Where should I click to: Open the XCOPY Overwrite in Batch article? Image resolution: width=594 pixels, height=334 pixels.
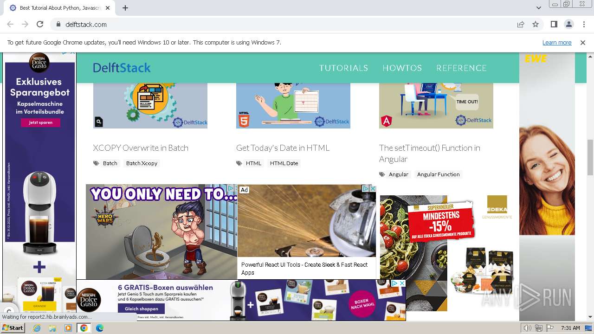coord(141,148)
